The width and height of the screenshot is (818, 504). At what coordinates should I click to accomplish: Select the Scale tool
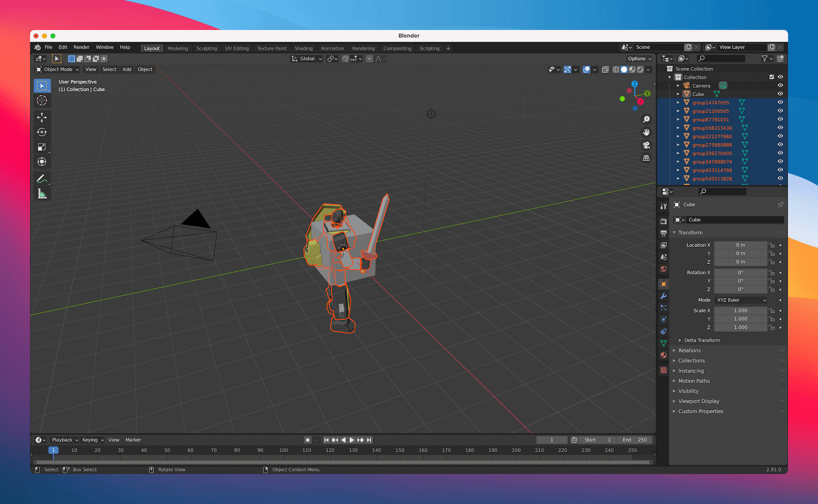pos(42,147)
